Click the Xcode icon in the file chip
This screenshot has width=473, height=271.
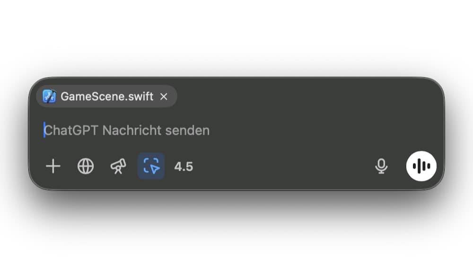tap(49, 96)
